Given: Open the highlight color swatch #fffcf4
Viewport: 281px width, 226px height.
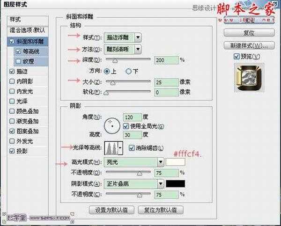Looking at the screenshot, I should [x=176, y=162].
